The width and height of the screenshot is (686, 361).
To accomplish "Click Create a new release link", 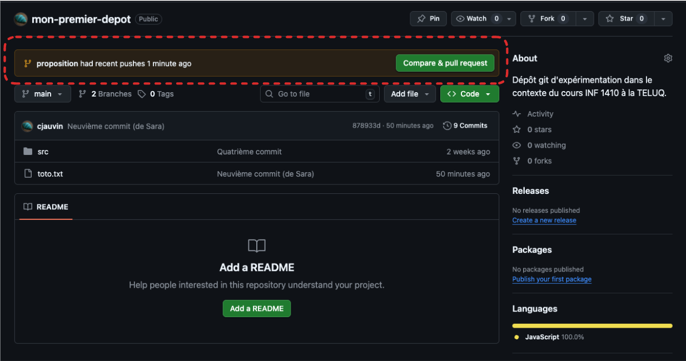I will pyautogui.click(x=544, y=220).
